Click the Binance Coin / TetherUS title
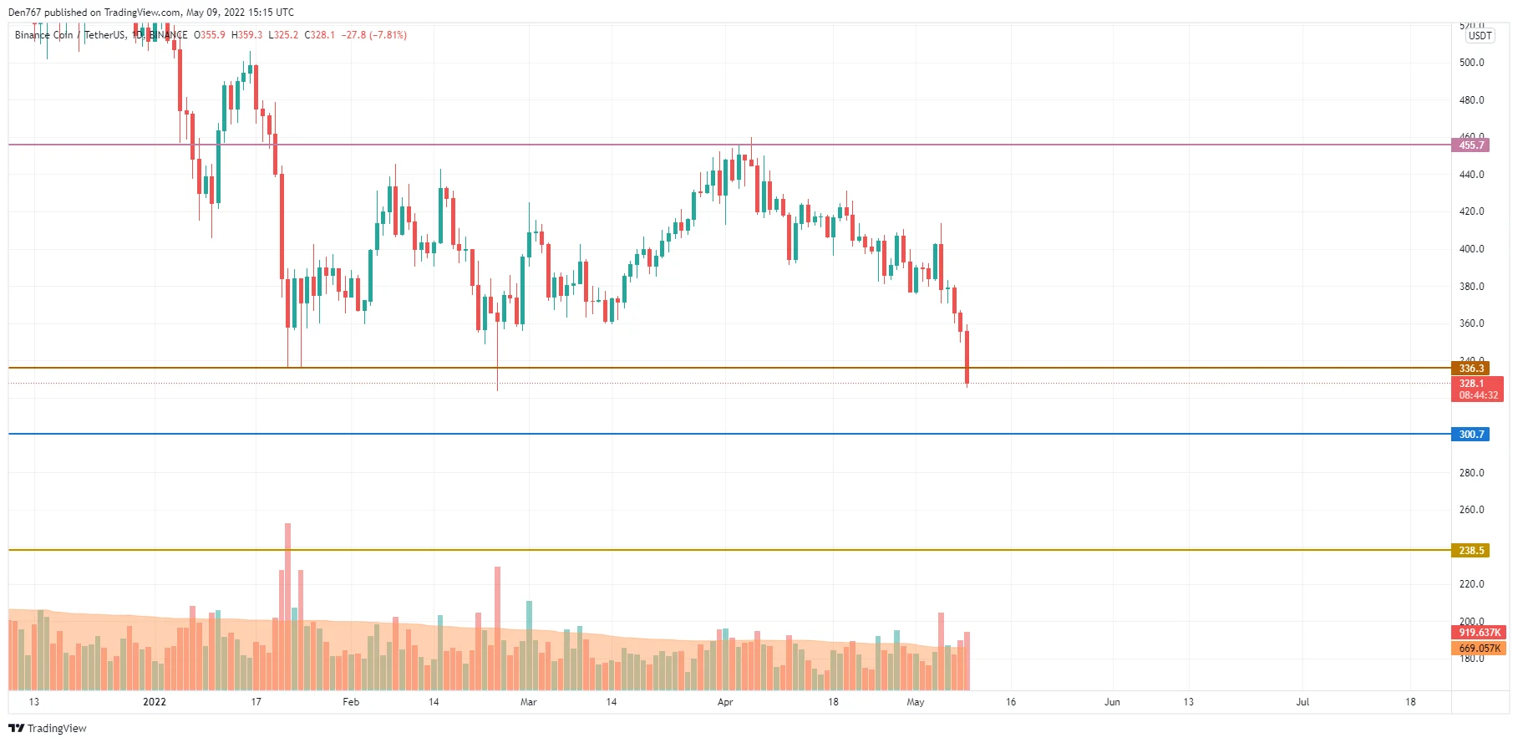This screenshot has height=743, width=1518. tap(70, 35)
